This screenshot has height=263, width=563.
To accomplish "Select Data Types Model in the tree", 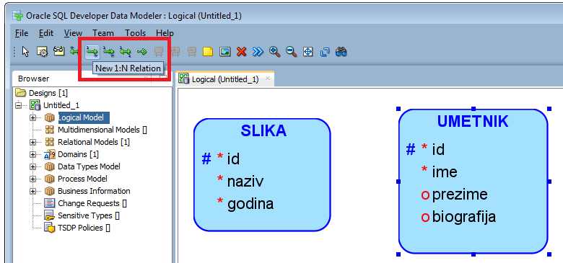I will (x=89, y=166).
